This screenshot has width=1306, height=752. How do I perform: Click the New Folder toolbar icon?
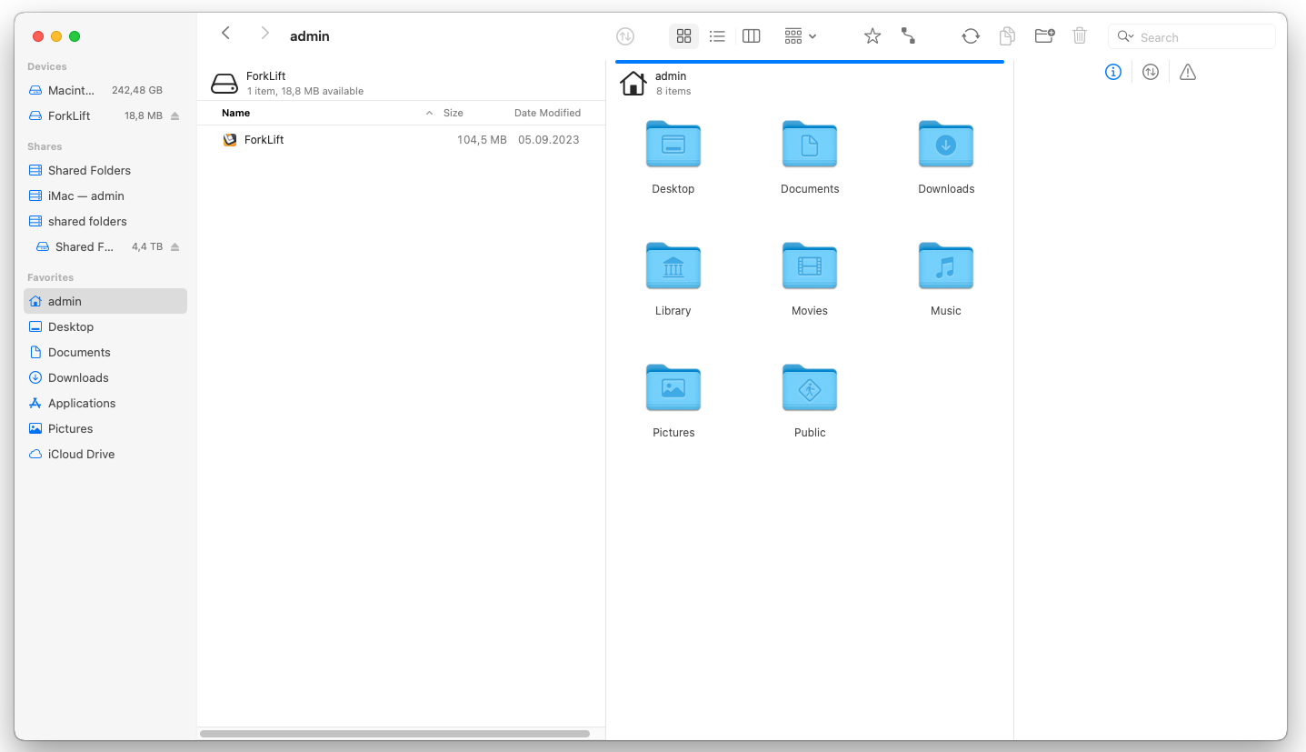pyautogui.click(x=1044, y=36)
